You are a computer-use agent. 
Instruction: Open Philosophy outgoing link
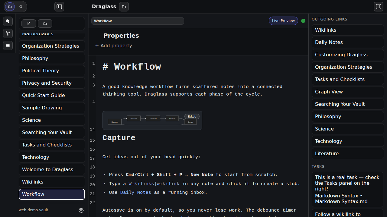[348, 116]
